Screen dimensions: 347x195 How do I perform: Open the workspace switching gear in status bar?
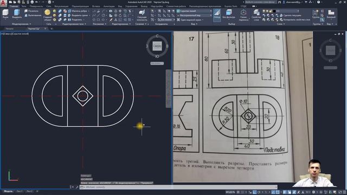(313, 192)
